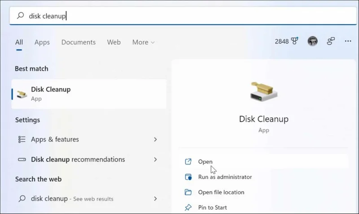Click the 2848 rewards points number
This screenshot has height=214, width=359.
click(282, 41)
